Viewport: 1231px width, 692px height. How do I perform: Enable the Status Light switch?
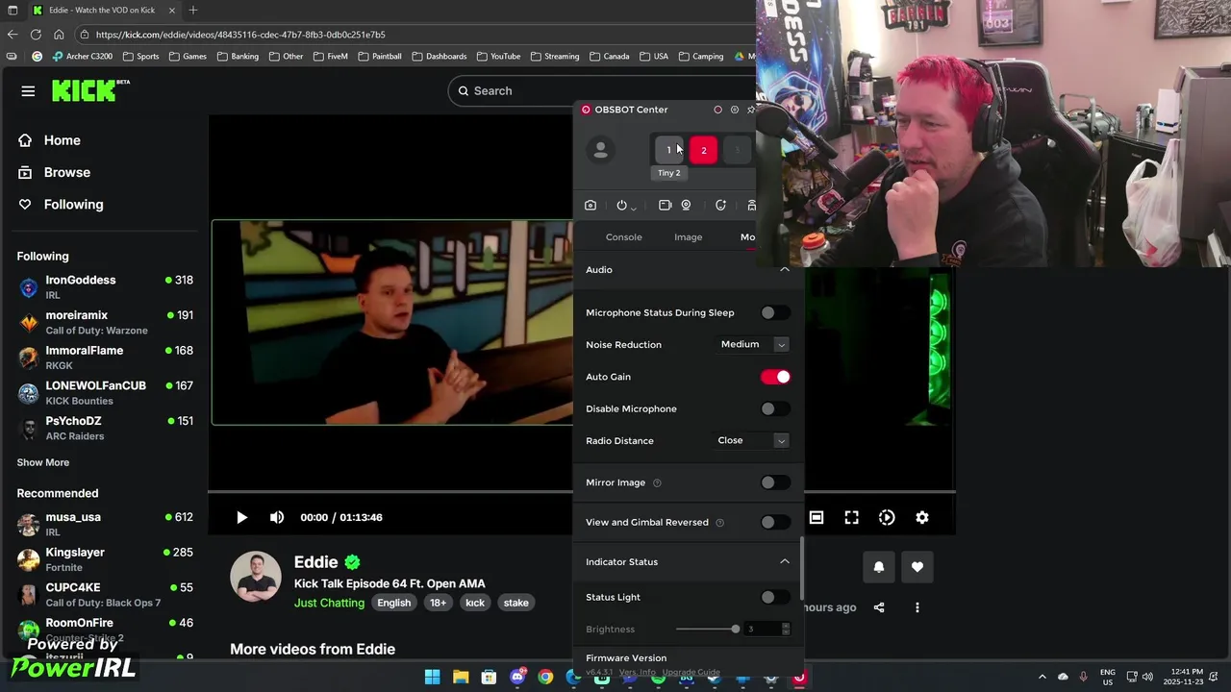point(775,598)
